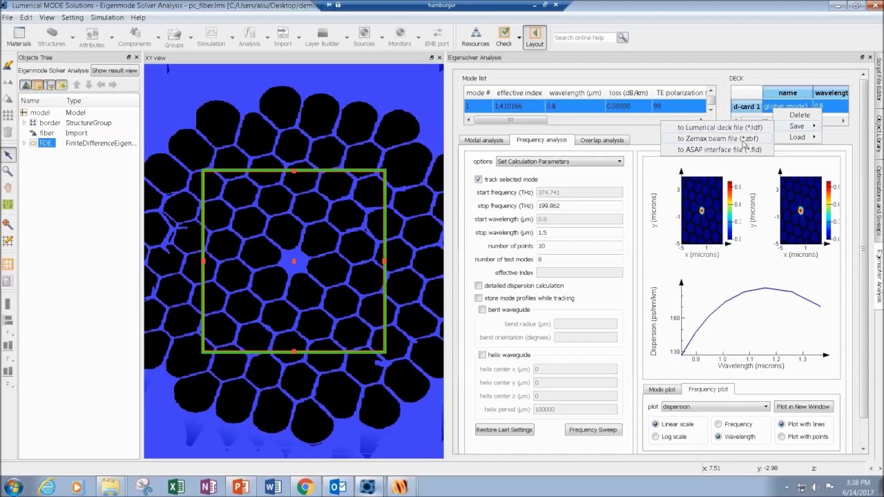Image resolution: width=884 pixels, height=497 pixels.
Task: Select the Edit object pencil tool in side toolbar
Action: pyautogui.click(x=8, y=65)
